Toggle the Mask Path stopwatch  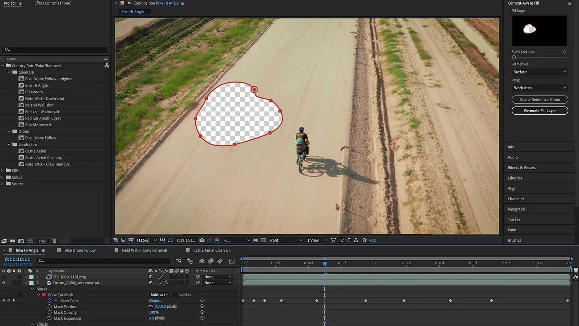tap(50, 301)
